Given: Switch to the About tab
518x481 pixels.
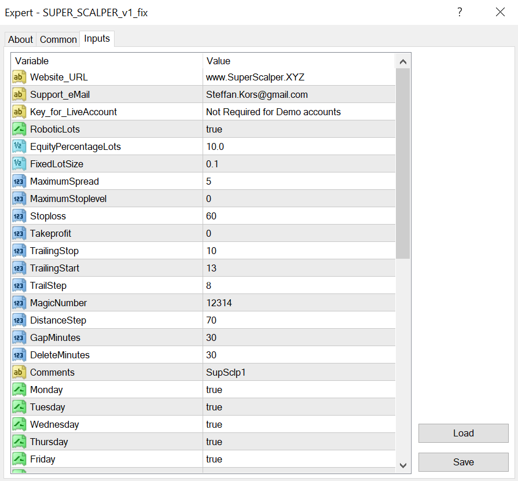Looking at the screenshot, I should [x=20, y=39].
